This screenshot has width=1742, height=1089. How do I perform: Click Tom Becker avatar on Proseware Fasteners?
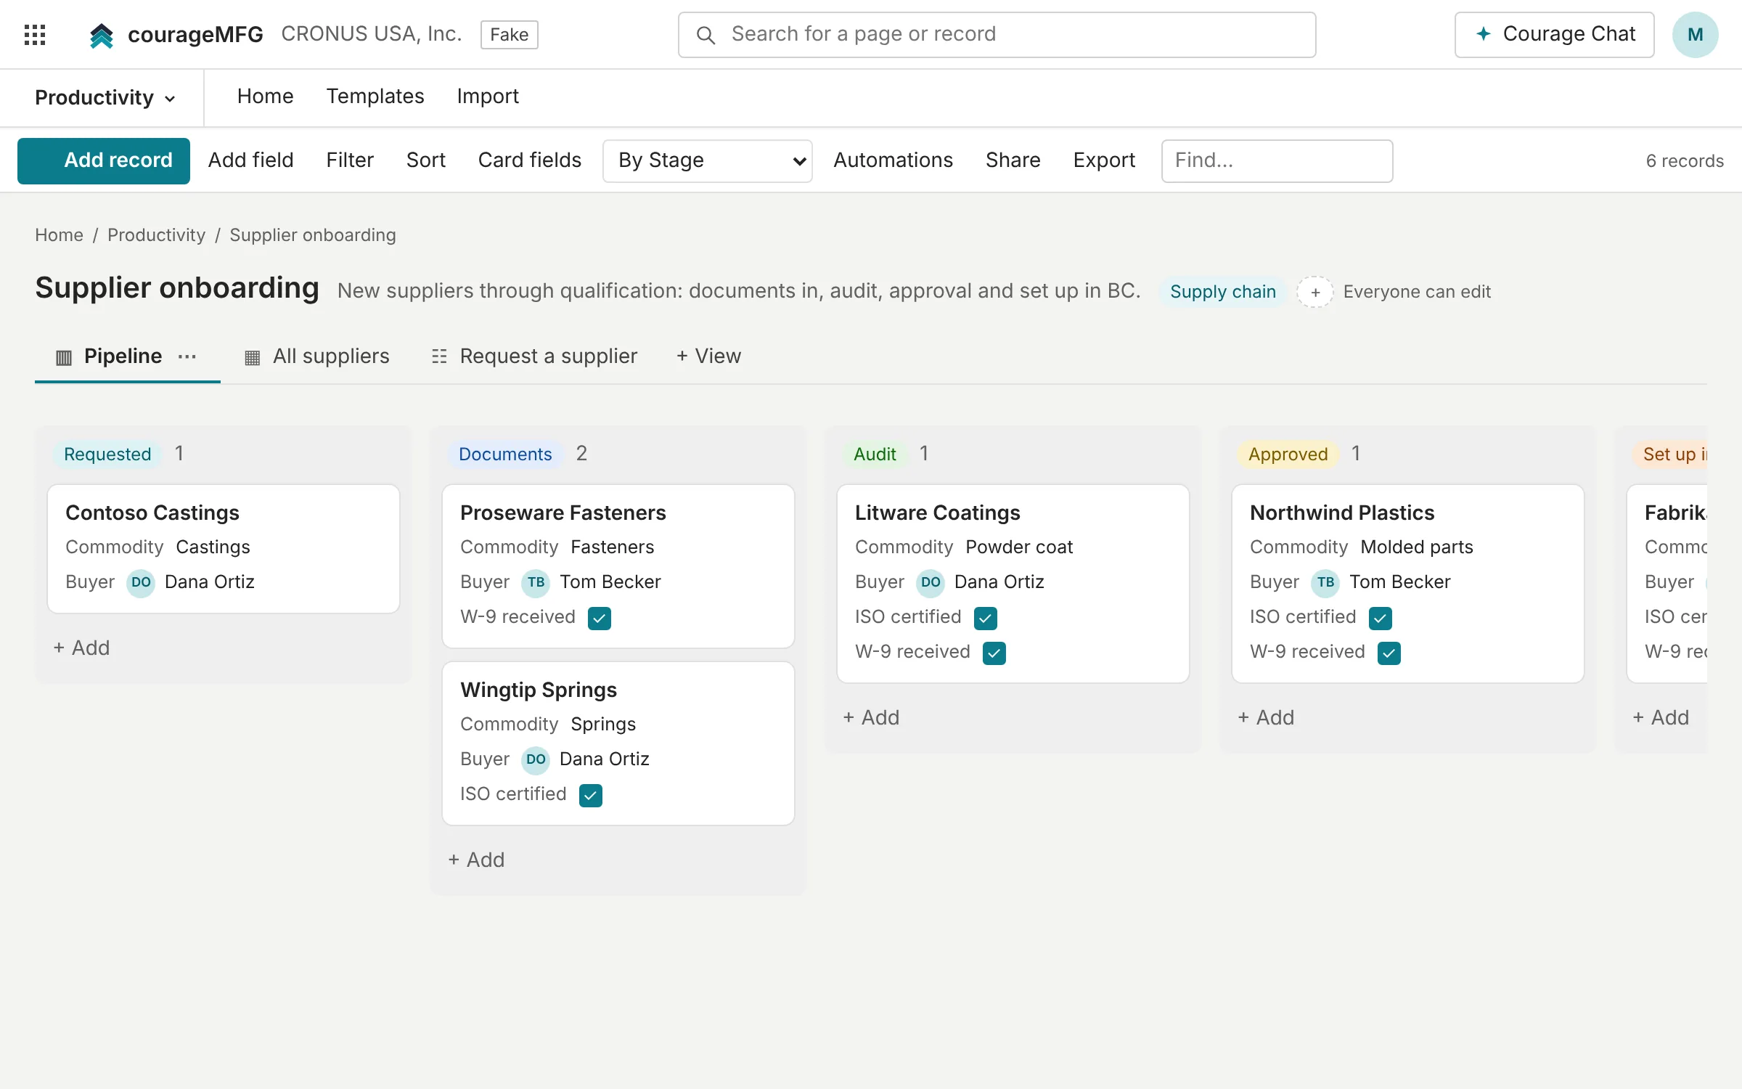[x=536, y=582]
